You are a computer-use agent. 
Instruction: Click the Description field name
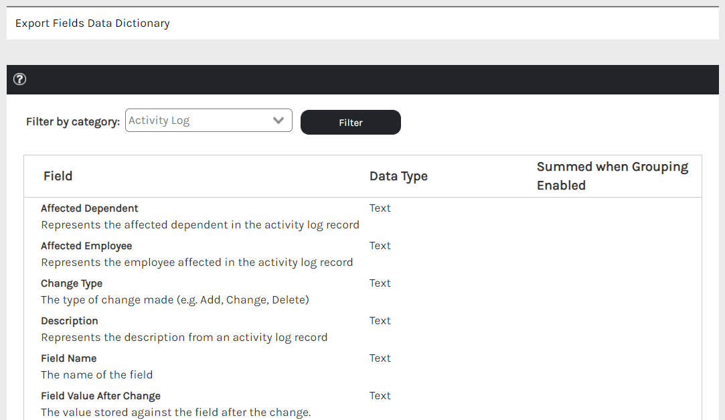70,321
